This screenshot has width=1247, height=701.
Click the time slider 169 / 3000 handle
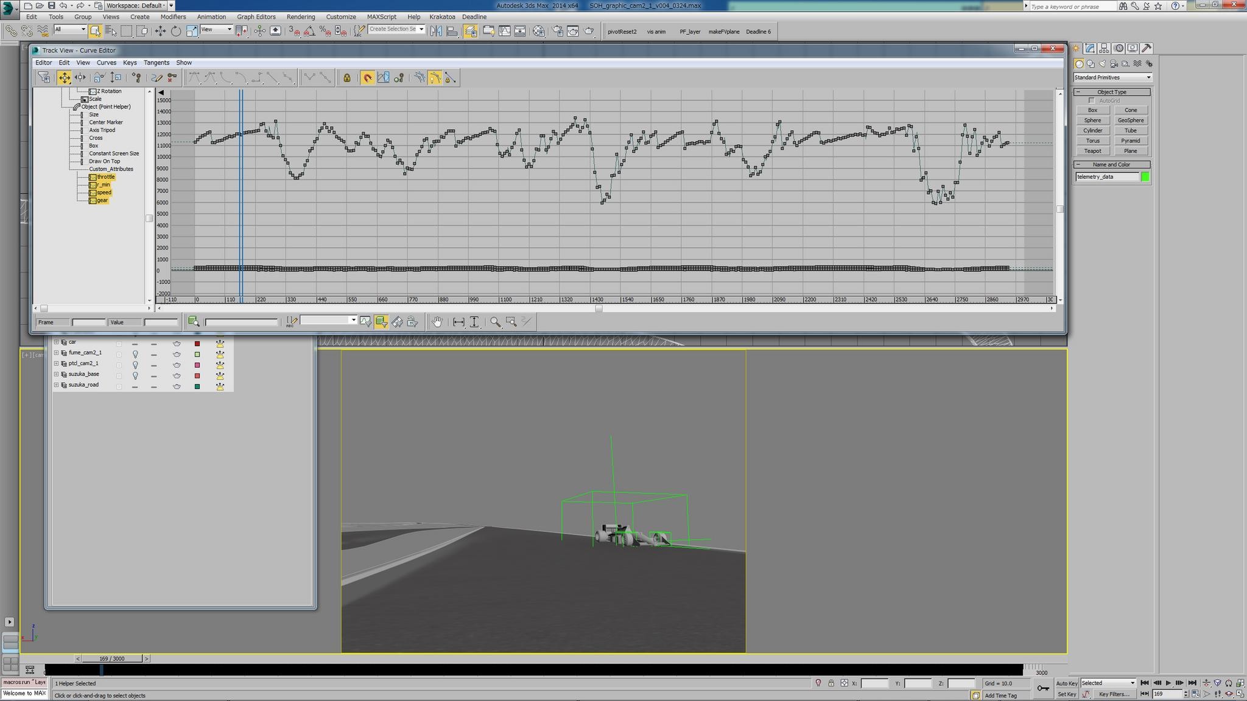(112, 658)
